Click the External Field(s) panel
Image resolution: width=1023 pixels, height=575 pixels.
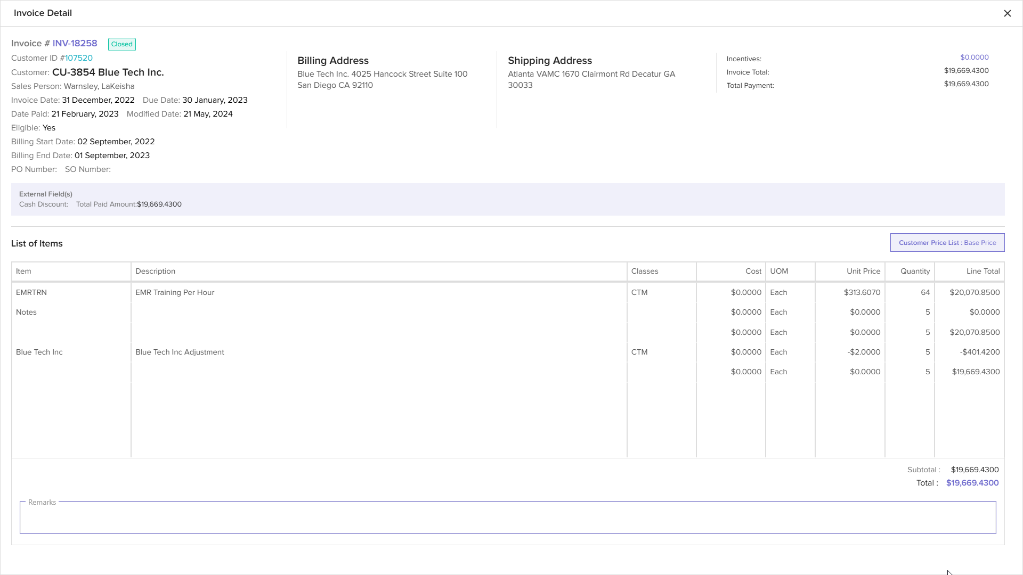click(507, 200)
